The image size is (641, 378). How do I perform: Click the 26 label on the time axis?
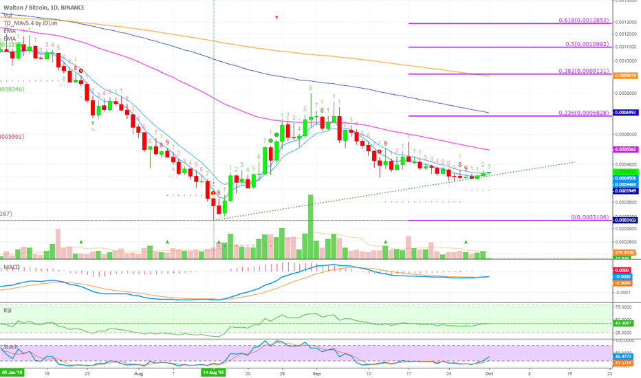[x=282, y=373]
